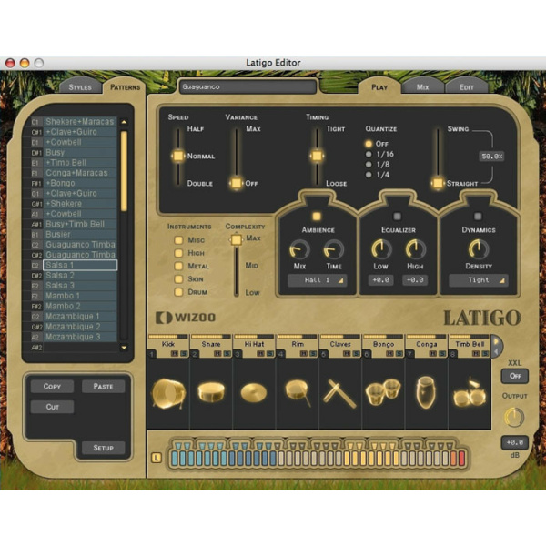Open the Tight dynamics dropdown

[479, 280]
